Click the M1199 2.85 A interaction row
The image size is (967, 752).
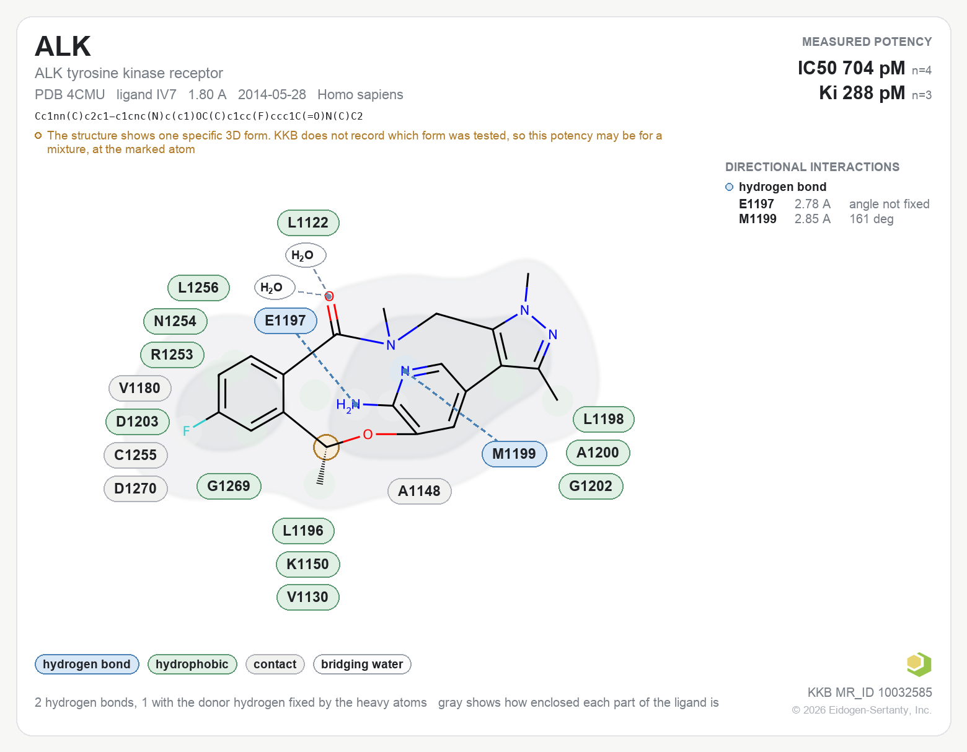tap(816, 219)
